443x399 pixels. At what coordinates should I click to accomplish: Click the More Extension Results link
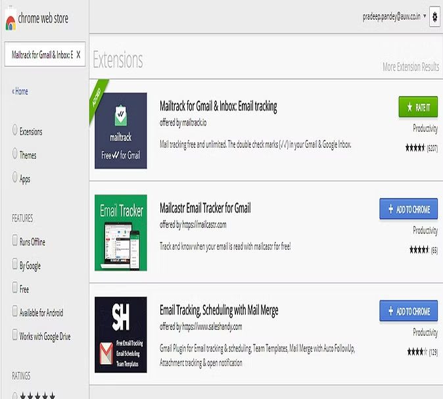tap(411, 67)
